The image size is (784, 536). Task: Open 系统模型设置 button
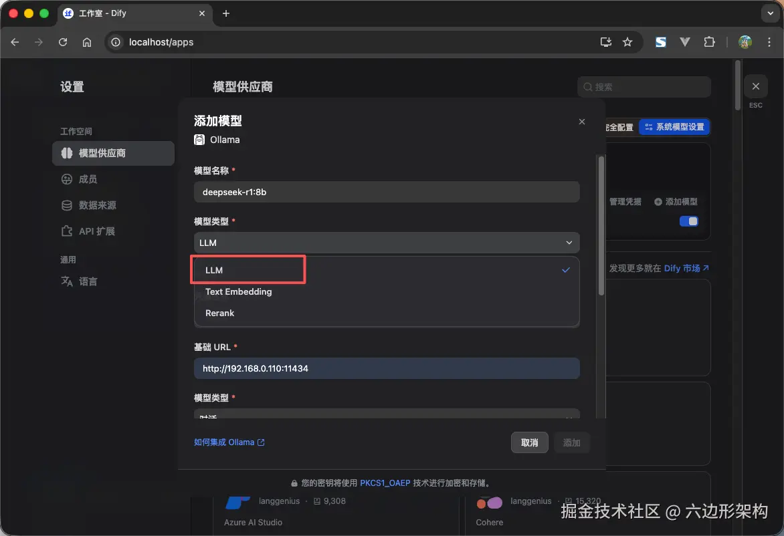pos(674,127)
